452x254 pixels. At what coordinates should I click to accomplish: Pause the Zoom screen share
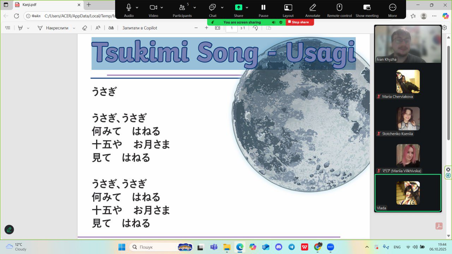coord(263,8)
